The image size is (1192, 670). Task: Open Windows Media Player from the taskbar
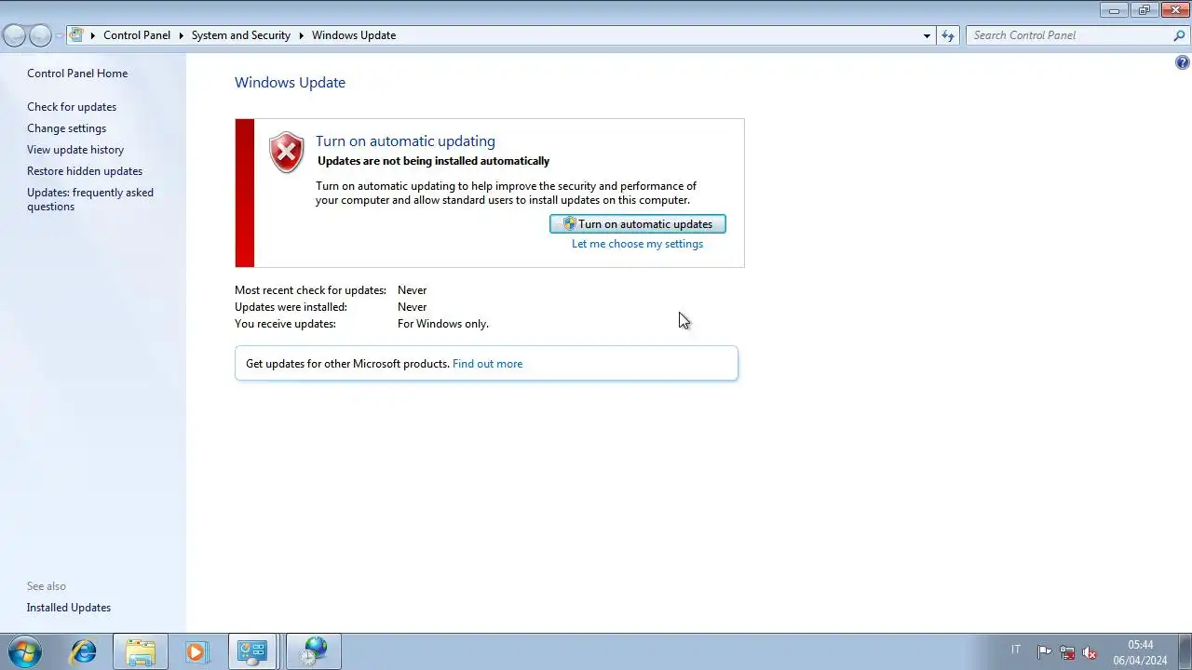[196, 651]
